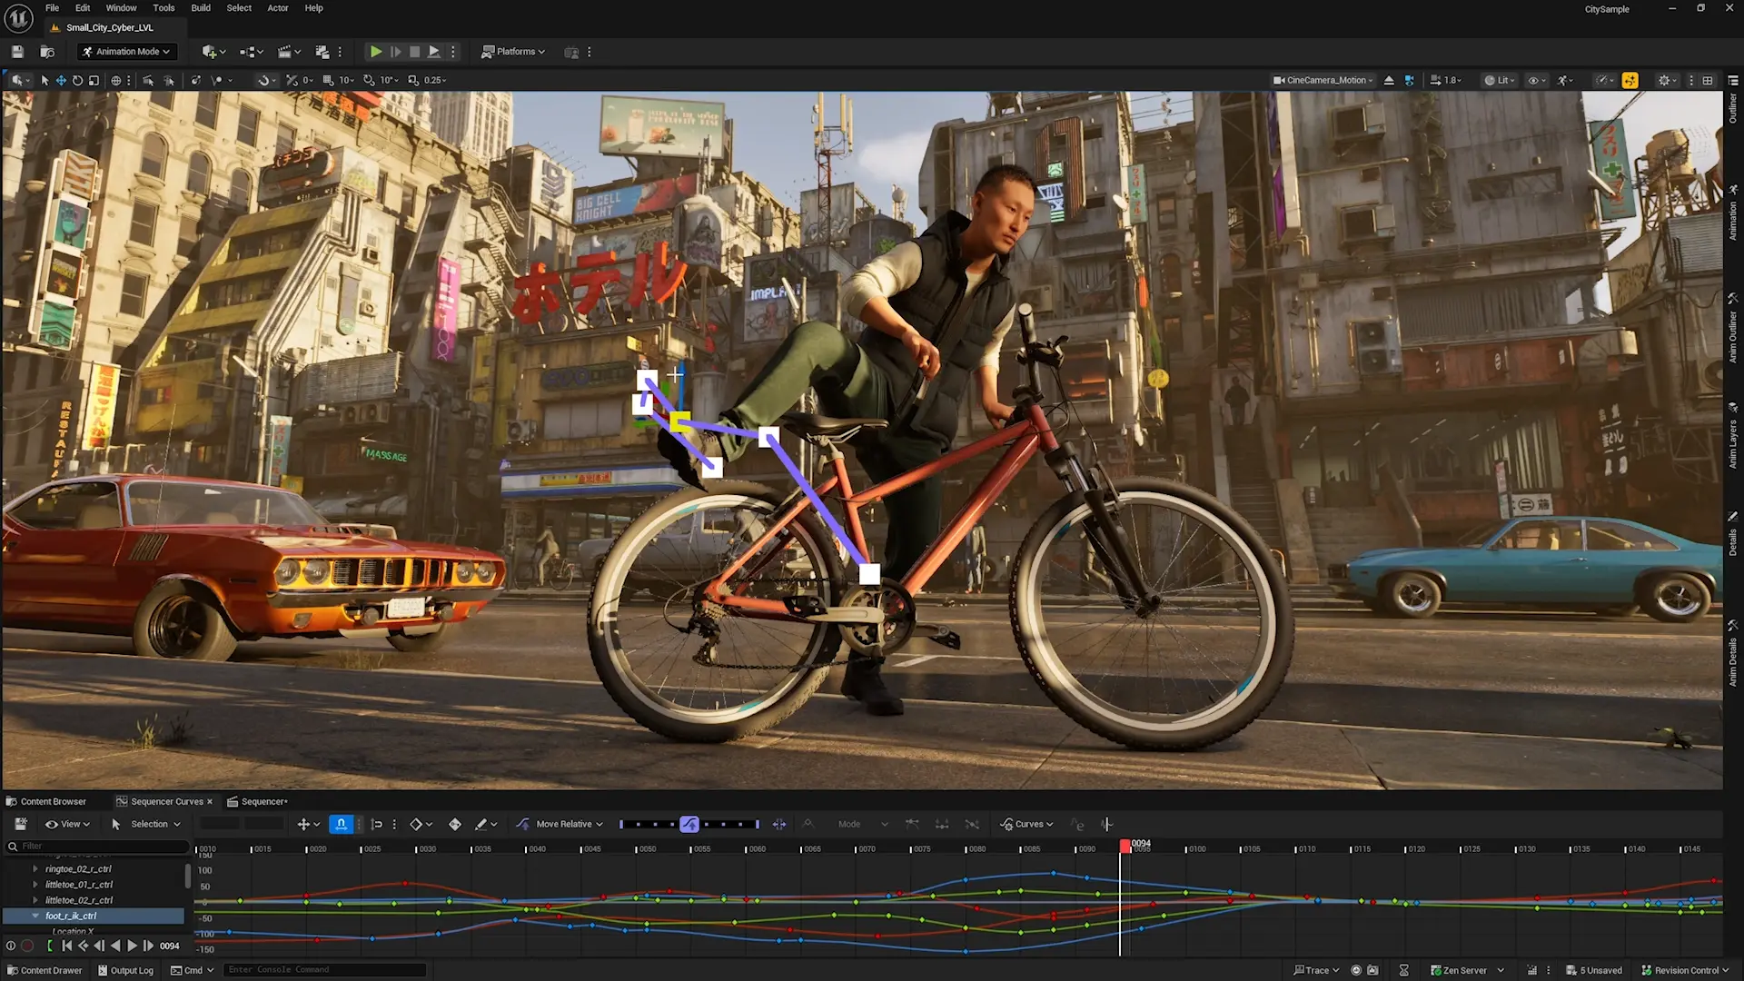The width and height of the screenshot is (1744, 981).
Task: Toggle curve editor snapping magnet
Action: (x=341, y=824)
